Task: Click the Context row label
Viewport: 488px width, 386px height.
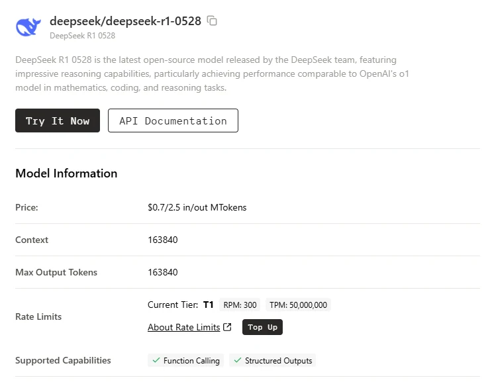Action: [32, 240]
